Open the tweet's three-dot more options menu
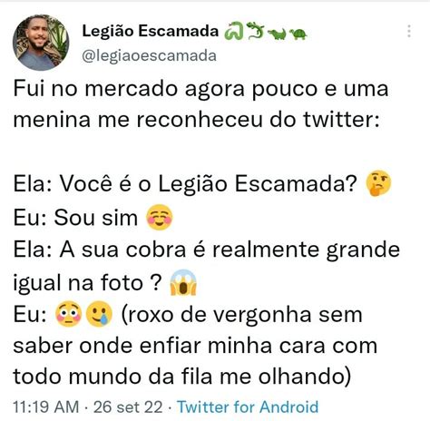 (x=409, y=31)
